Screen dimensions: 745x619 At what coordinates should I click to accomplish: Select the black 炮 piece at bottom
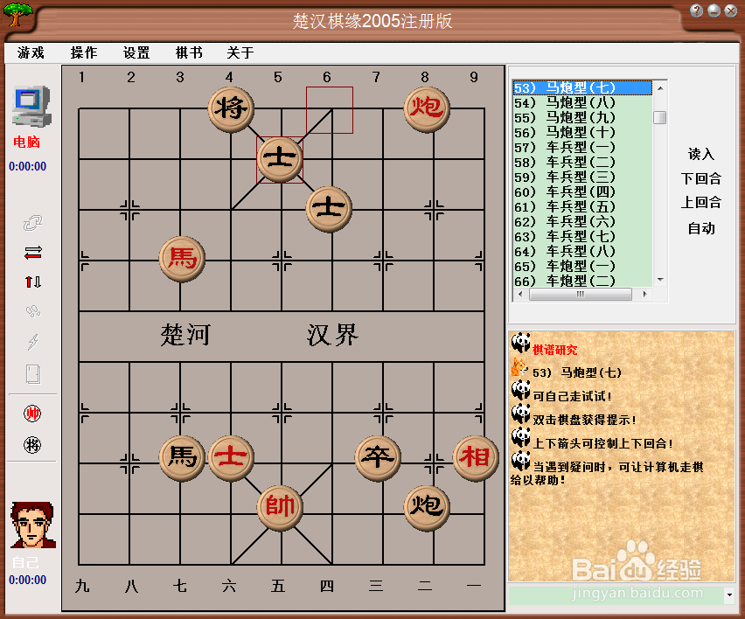[x=427, y=508]
